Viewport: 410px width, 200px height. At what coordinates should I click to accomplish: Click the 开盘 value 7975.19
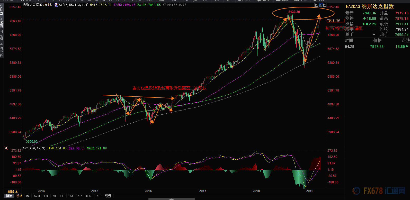tap(402, 13)
